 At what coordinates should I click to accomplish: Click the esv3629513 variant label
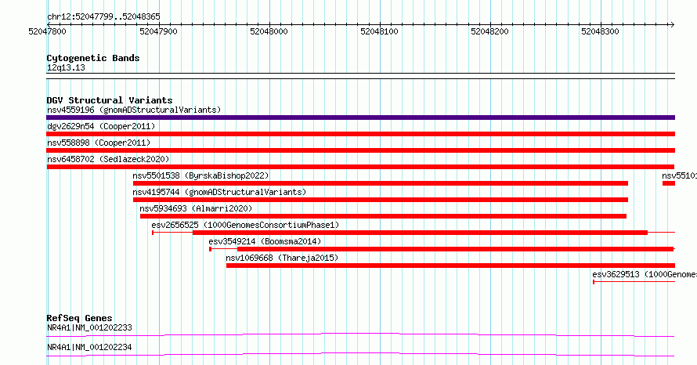pyautogui.click(x=645, y=274)
